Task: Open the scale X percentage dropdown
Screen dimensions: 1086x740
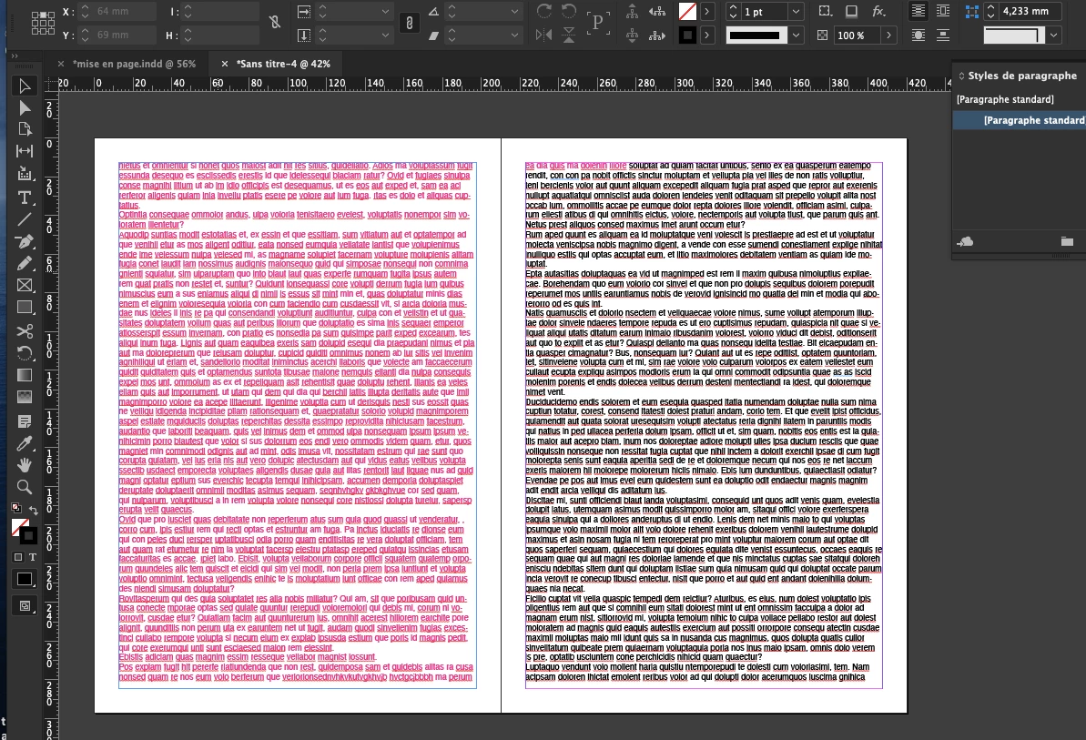Action: tap(385, 12)
